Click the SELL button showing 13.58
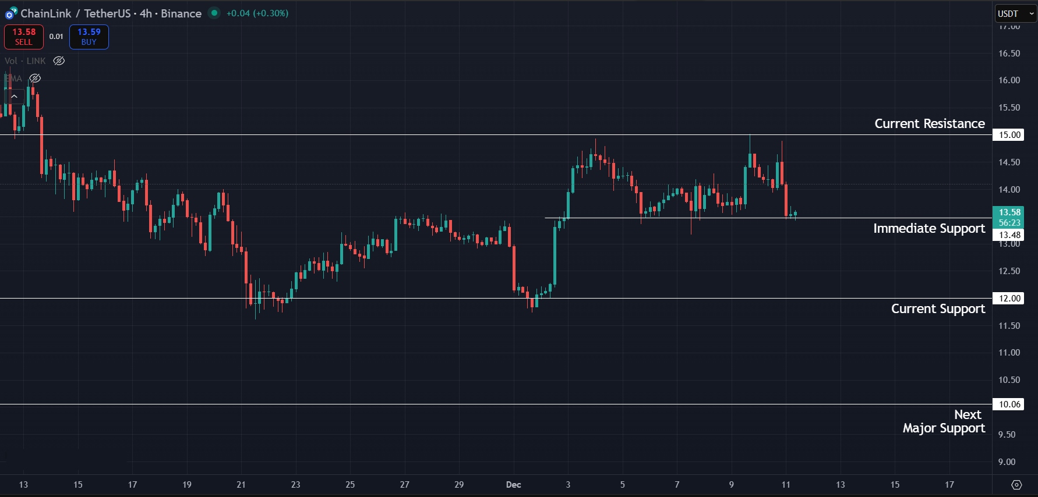Viewport: 1038px width, 497px height. coord(23,36)
